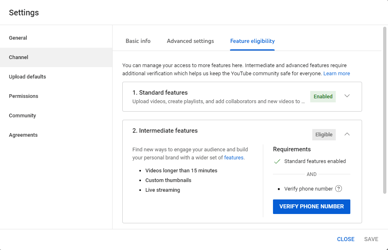388x250 pixels.
Task: Click the vertical scrollbar of the settings panel
Action: click(385, 110)
